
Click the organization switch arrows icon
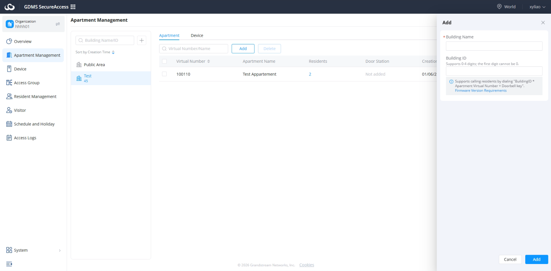(58, 24)
